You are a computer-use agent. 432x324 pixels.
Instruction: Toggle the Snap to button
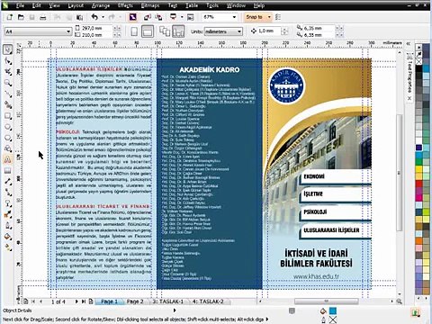[x=255, y=17]
